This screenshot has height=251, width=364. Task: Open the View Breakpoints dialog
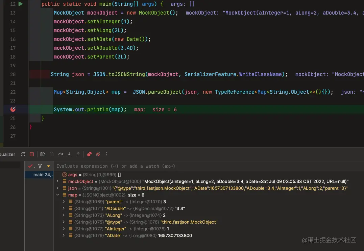click(89, 154)
